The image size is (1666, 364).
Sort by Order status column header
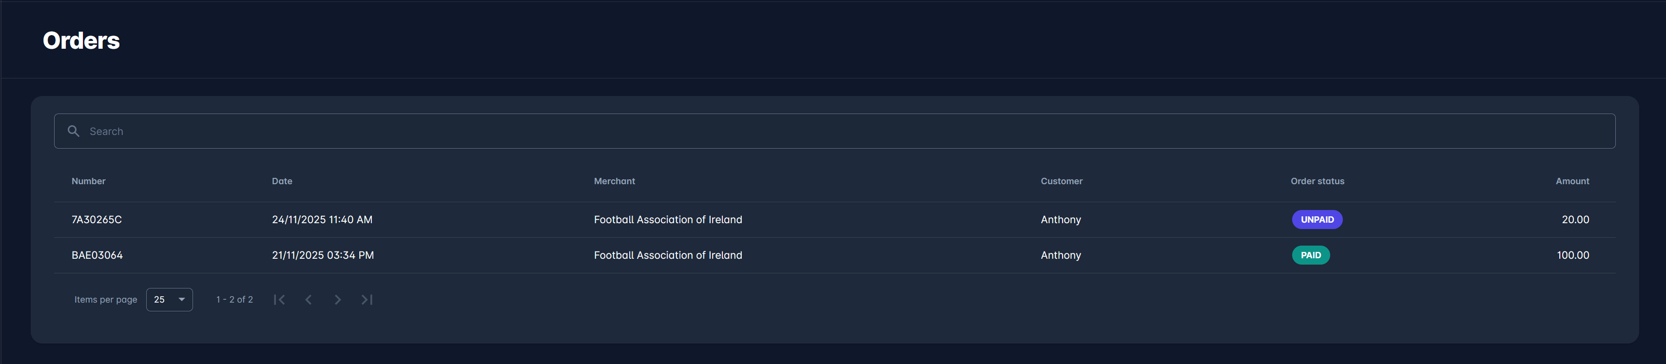pos(1317,181)
